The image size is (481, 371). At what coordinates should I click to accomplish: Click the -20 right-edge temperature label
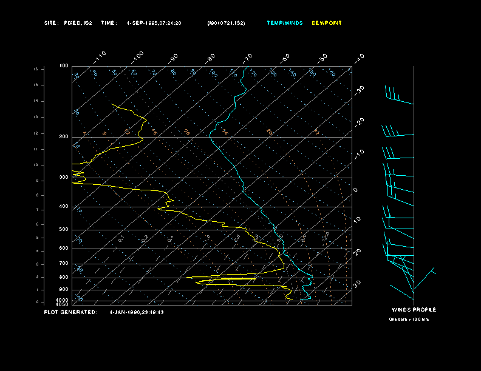359,122
